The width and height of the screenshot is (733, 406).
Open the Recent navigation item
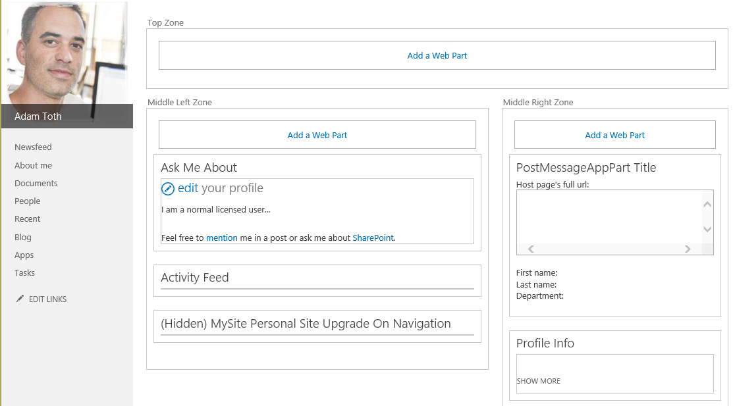[27, 218]
